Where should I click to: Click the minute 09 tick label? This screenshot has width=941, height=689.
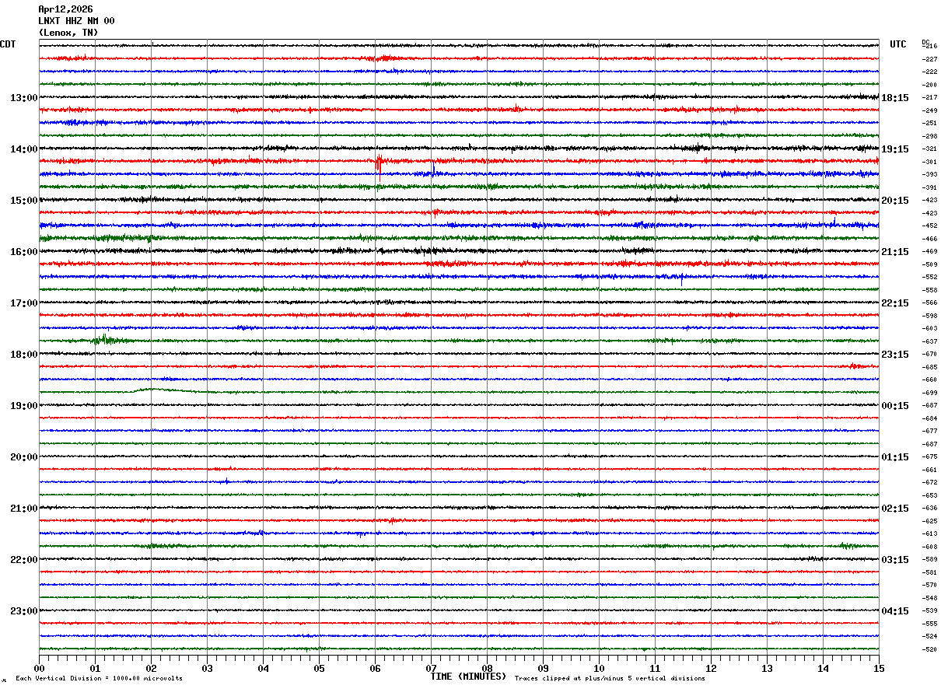pos(543,669)
